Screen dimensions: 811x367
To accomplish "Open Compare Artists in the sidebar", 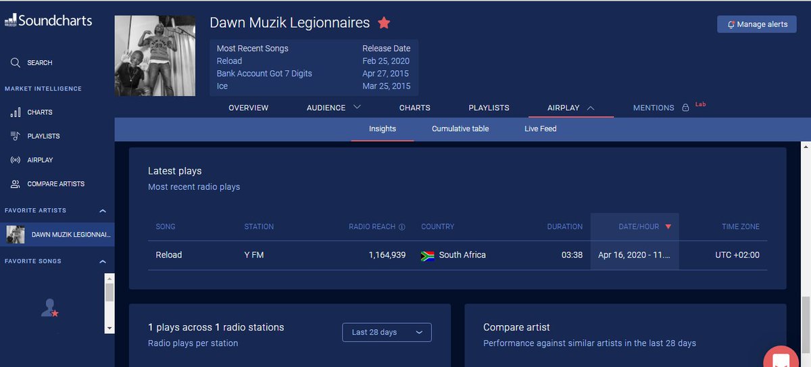I will pos(56,184).
